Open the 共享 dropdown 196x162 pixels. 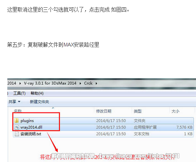pos(14,102)
